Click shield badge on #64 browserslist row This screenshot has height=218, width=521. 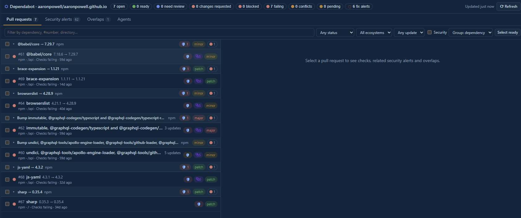[187, 106]
